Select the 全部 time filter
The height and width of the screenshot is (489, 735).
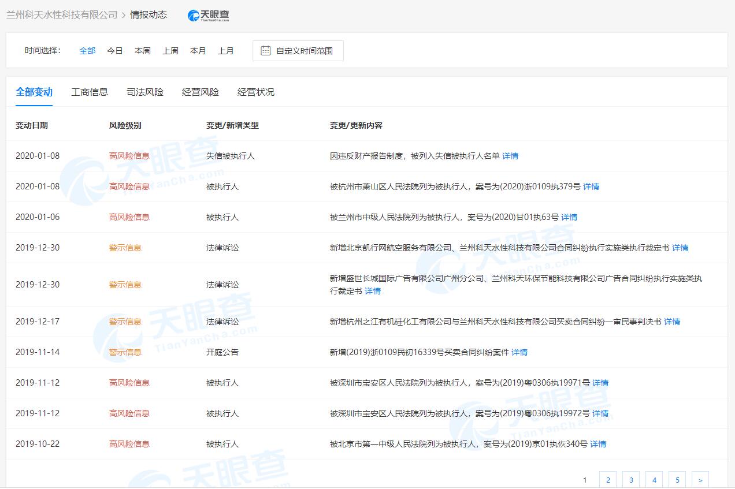[87, 51]
